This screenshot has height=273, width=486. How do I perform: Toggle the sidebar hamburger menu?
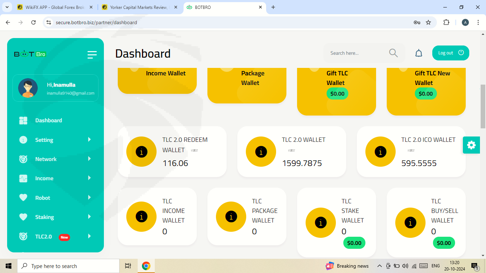pyautogui.click(x=92, y=54)
